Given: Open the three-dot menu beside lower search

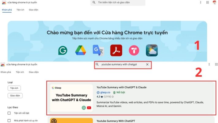Looking at the screenshot, I should point(209,64).
